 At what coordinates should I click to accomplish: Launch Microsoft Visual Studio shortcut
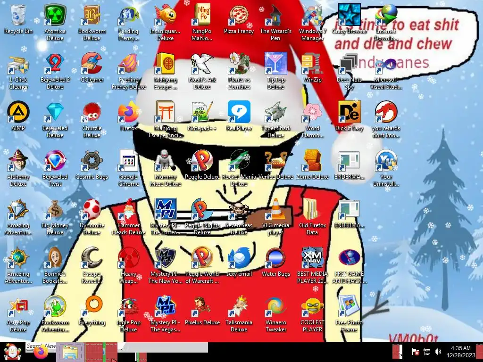click(x=386, y=71)
